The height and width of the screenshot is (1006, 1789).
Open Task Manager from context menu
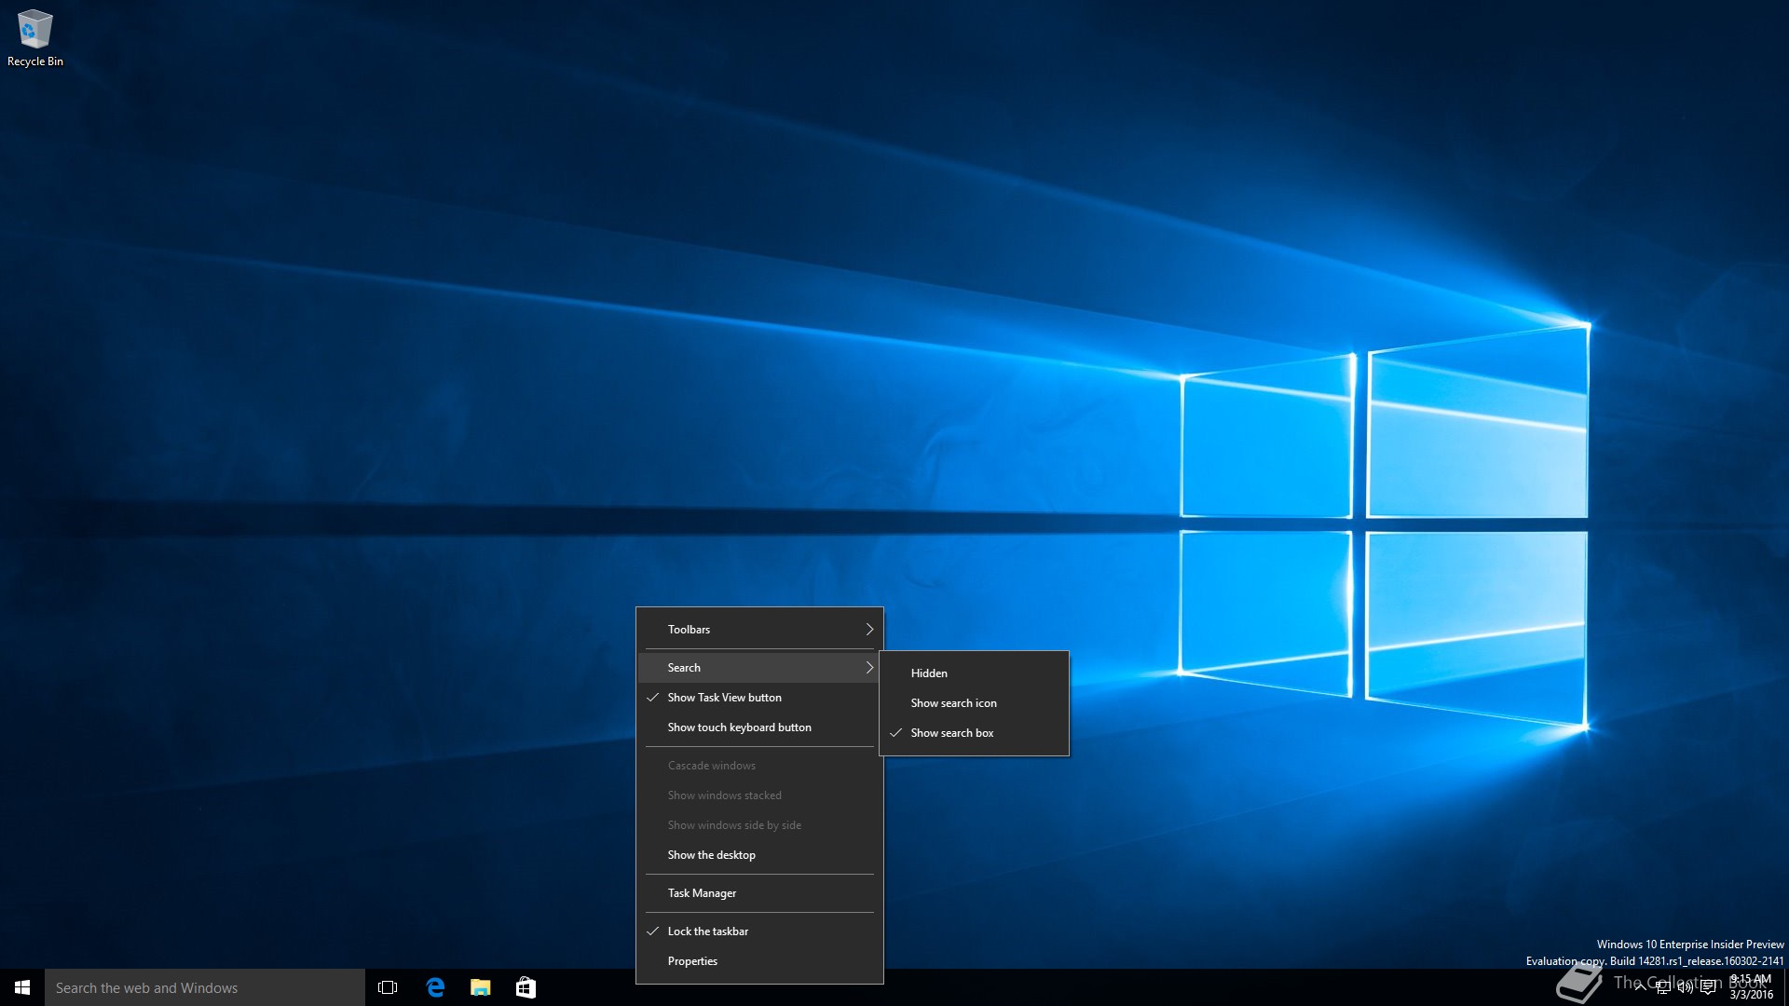point(759,893)
